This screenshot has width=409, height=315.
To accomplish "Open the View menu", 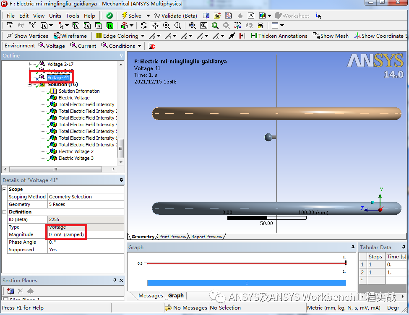I will 39,16.
